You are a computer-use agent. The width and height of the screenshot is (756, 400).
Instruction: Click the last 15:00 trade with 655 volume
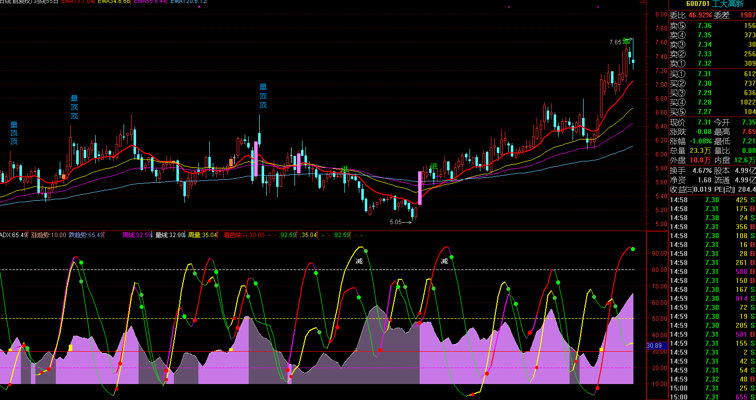pyautogui.click(x=712, y=397)
